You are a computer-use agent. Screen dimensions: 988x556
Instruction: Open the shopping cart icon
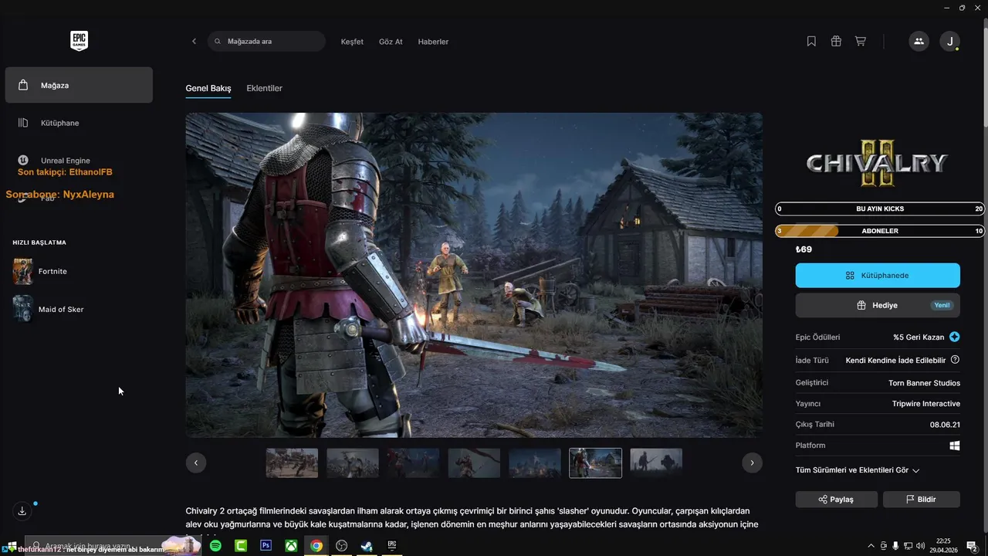860,42
